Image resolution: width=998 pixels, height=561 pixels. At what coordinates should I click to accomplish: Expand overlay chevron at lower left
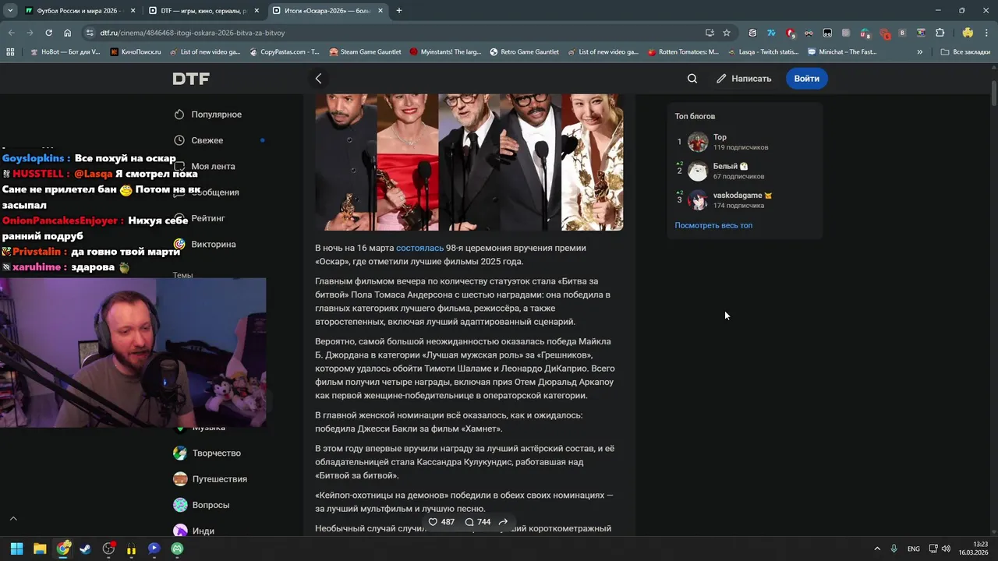[13, 518]
